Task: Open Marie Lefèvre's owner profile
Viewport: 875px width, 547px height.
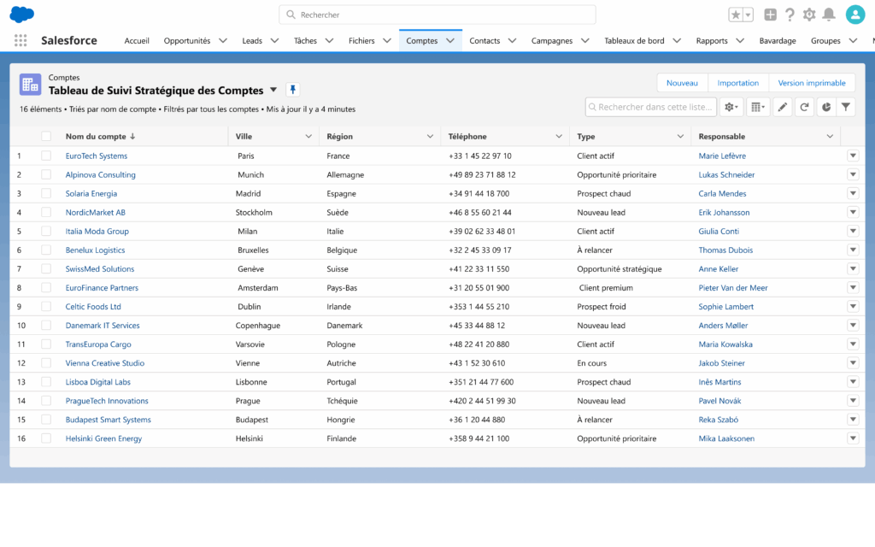Action: click(722, 156)
